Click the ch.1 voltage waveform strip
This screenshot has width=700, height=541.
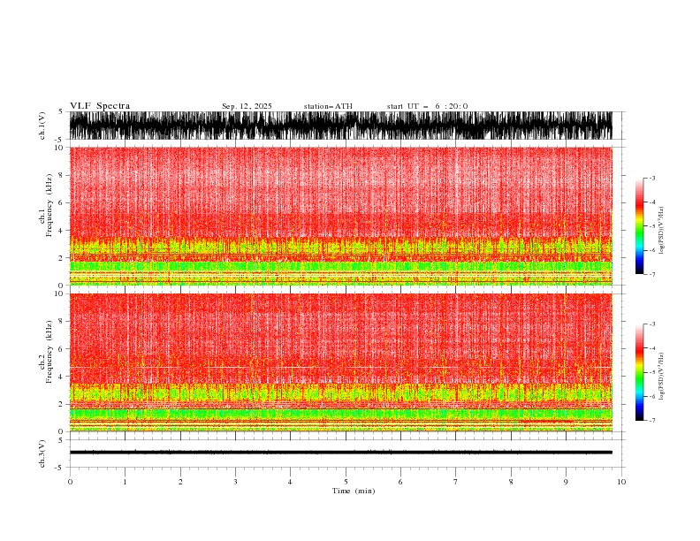340,126
